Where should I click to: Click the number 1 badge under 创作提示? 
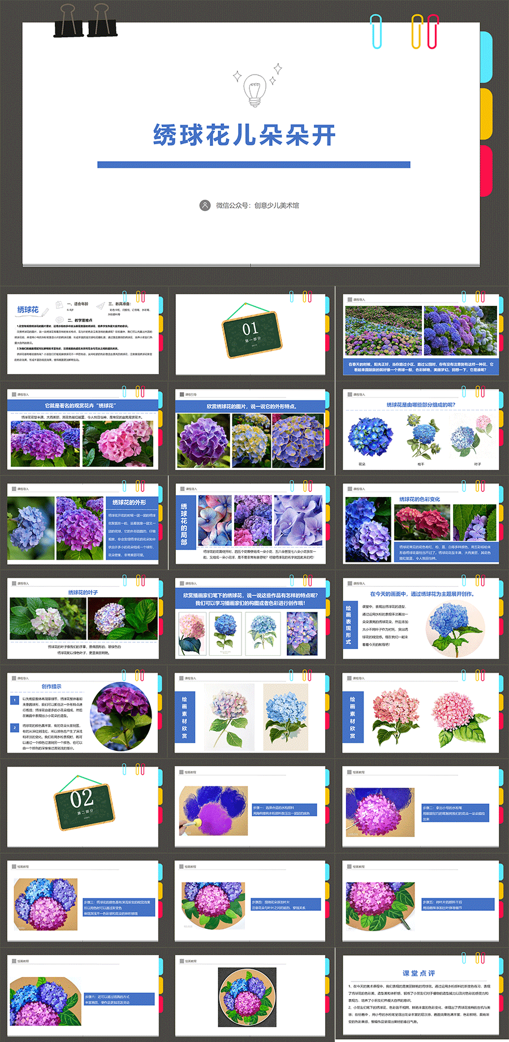15,700
